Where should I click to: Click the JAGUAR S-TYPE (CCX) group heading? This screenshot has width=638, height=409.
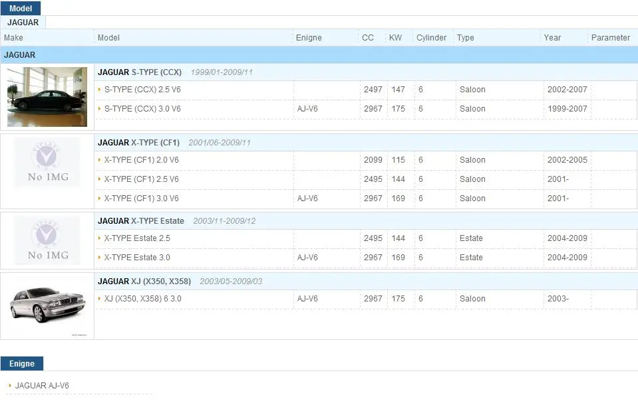140,72
